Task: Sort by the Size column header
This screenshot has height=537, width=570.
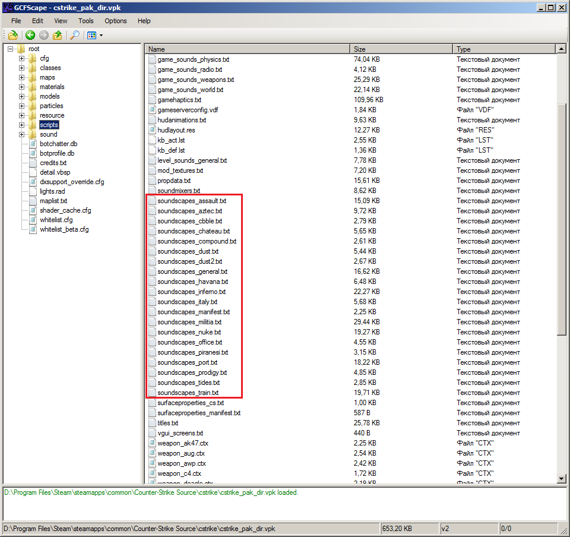Action: 401,49
